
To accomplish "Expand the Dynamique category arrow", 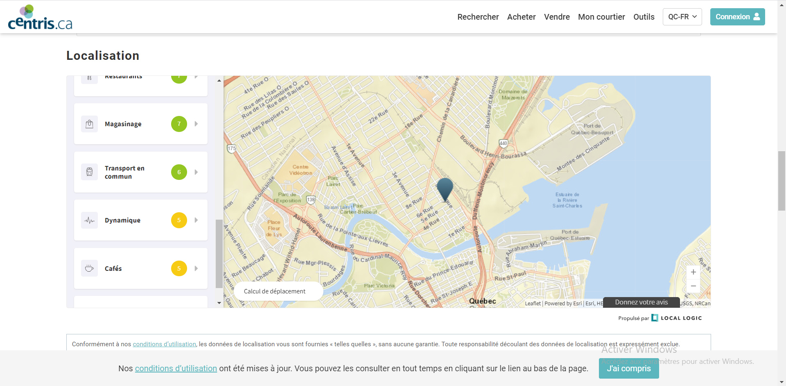I will click(x=196, y=220).
